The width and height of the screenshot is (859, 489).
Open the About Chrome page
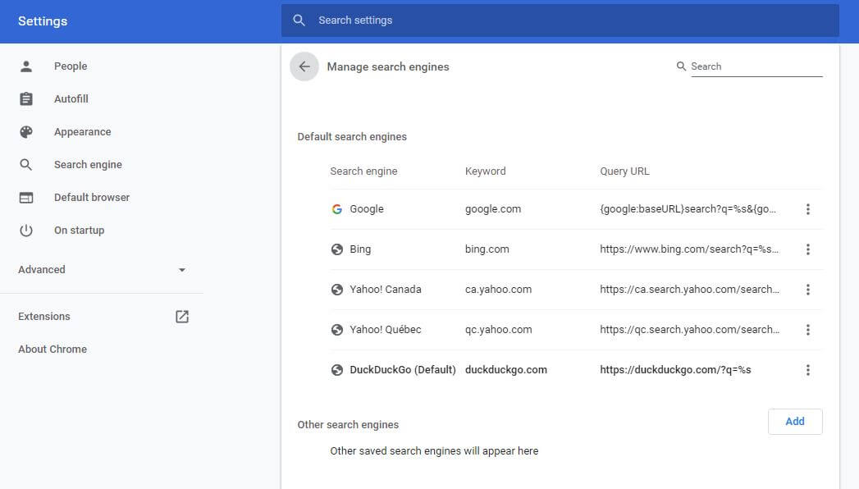click(53, 350)
